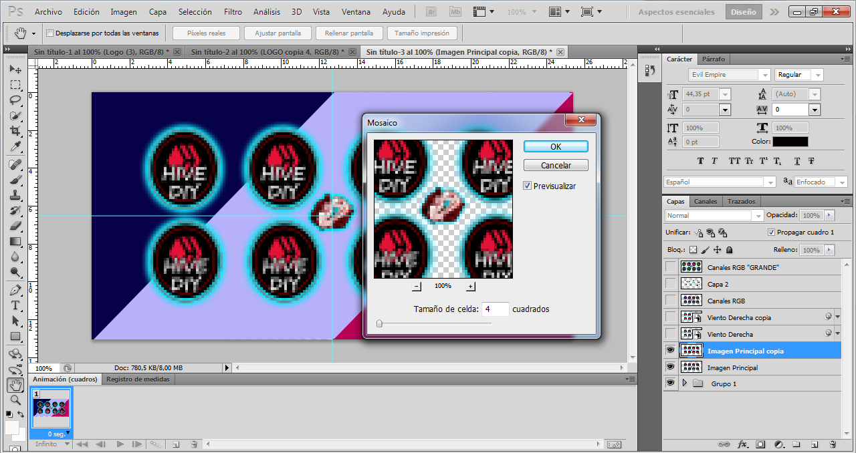
Task: Select the Quick Selection tool
Action: [x=15, y=116]
